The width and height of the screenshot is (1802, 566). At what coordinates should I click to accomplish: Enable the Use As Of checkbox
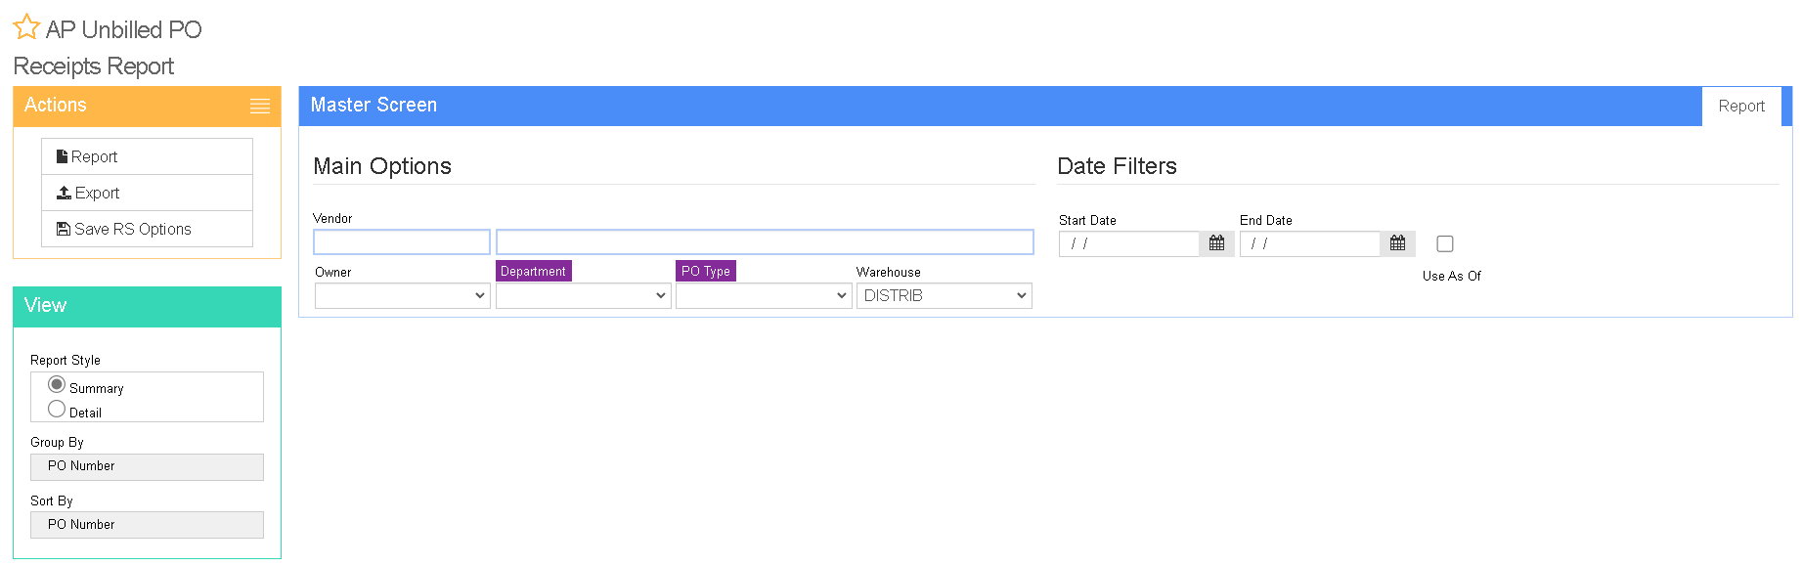point(1445,244)
